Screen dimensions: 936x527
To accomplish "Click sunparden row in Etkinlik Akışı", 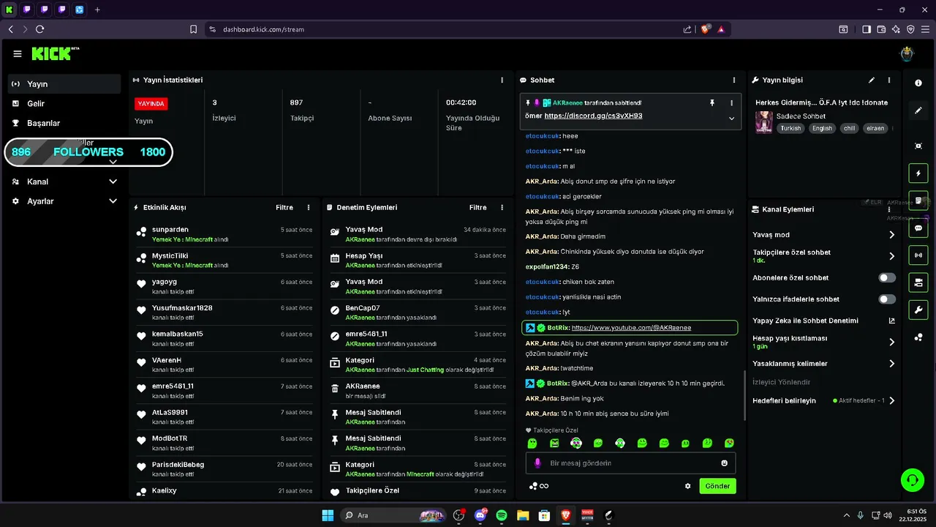I will pos(224,234).
